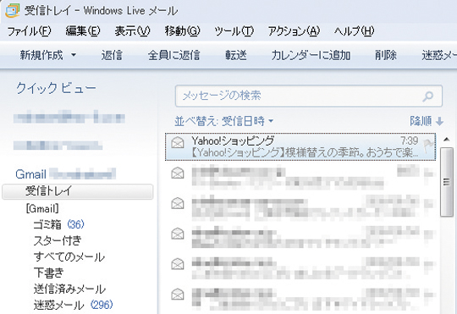
Task: Select the クイック ビュー heading
Action: point(56,88)
